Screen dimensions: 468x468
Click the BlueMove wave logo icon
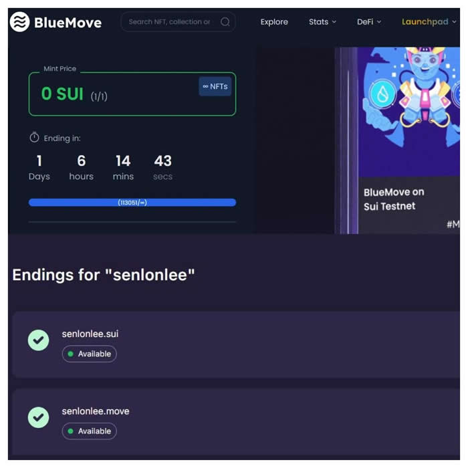point(19,22)
